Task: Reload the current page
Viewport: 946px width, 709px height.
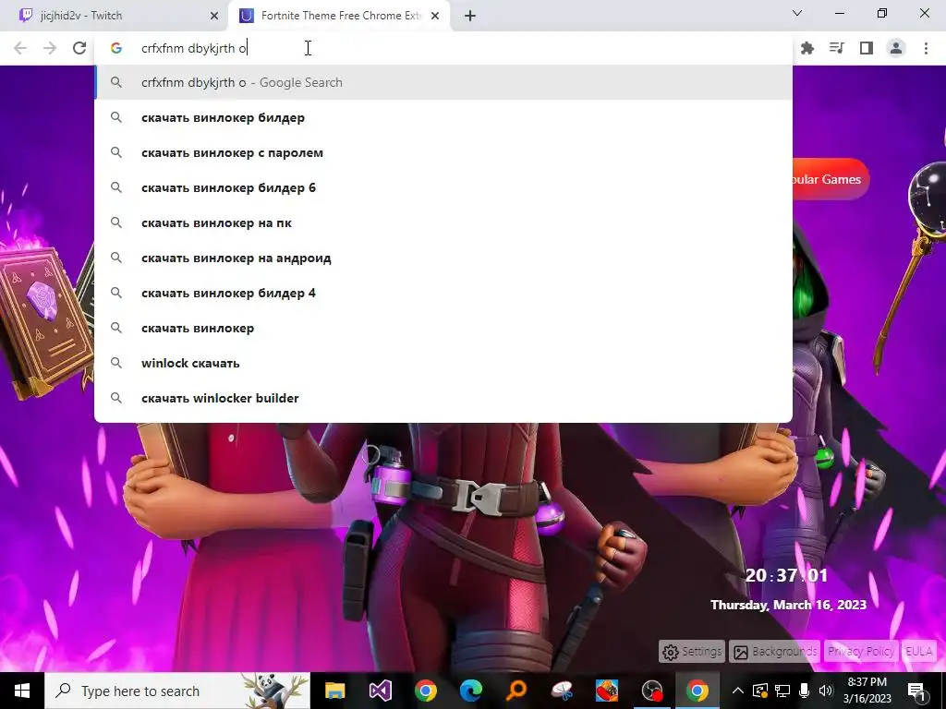Action: tap(79, 48)
